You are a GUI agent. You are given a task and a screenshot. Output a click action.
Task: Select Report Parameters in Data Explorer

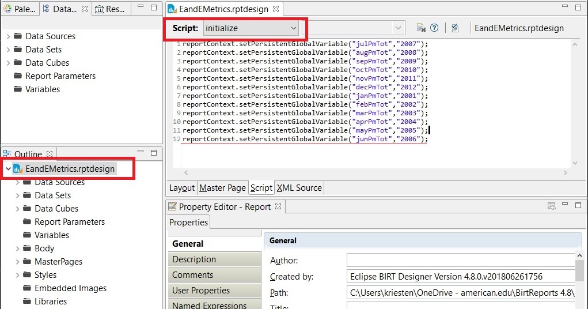[60, 76]
